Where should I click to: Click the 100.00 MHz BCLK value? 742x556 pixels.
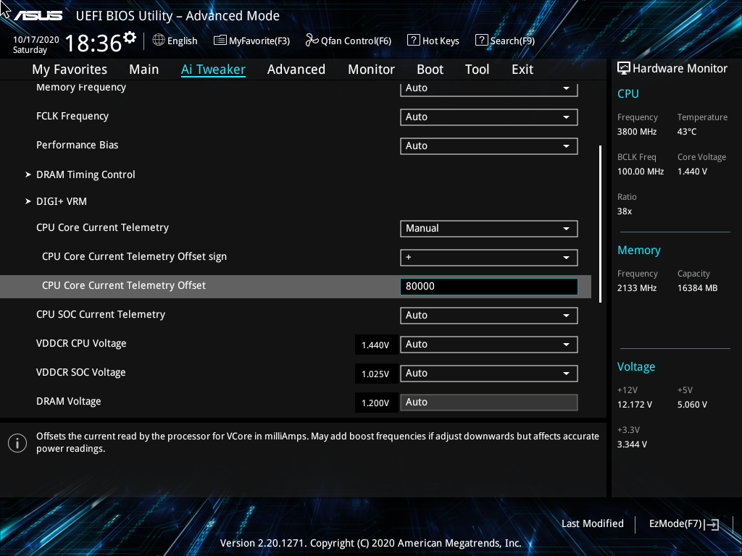(x=641, y=171)
